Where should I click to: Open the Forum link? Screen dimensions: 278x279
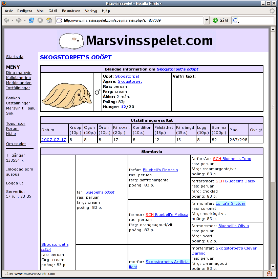point(12,128)
